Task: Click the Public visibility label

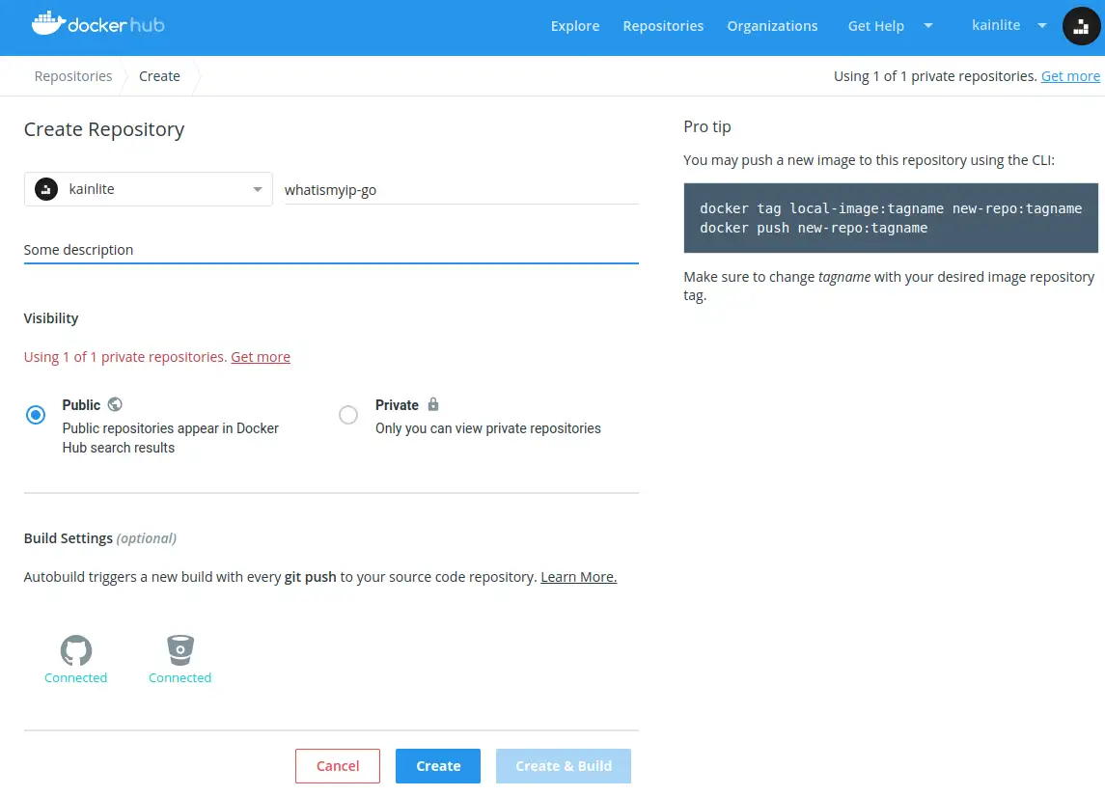Action: [x=81, y=405]
